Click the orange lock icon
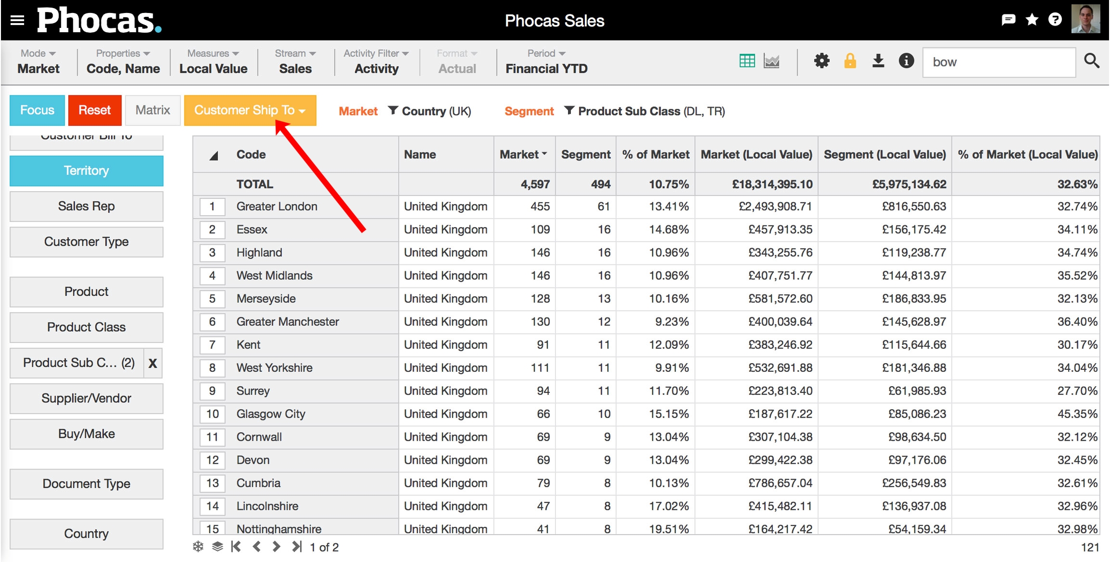Screen dimensions: 1110x562 pyautogui.click(x=850, y=61)
